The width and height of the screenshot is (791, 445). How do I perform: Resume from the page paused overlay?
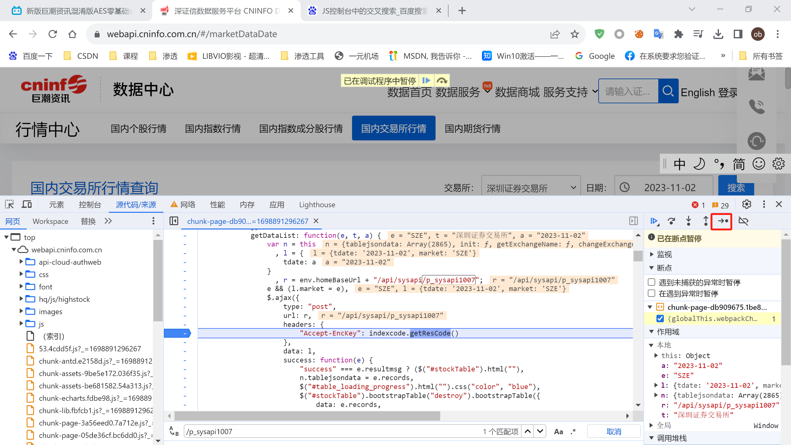click(x=426, y=81)
